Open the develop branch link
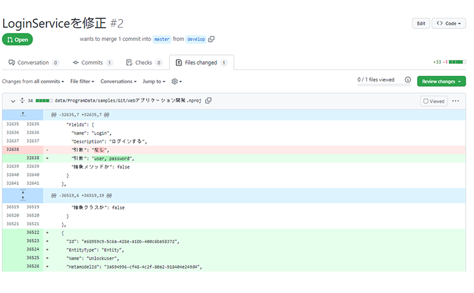474x293 pixels. click(196, 39)
